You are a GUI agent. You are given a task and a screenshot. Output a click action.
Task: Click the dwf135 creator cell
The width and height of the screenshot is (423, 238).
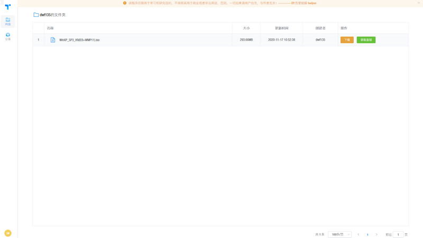320,40
